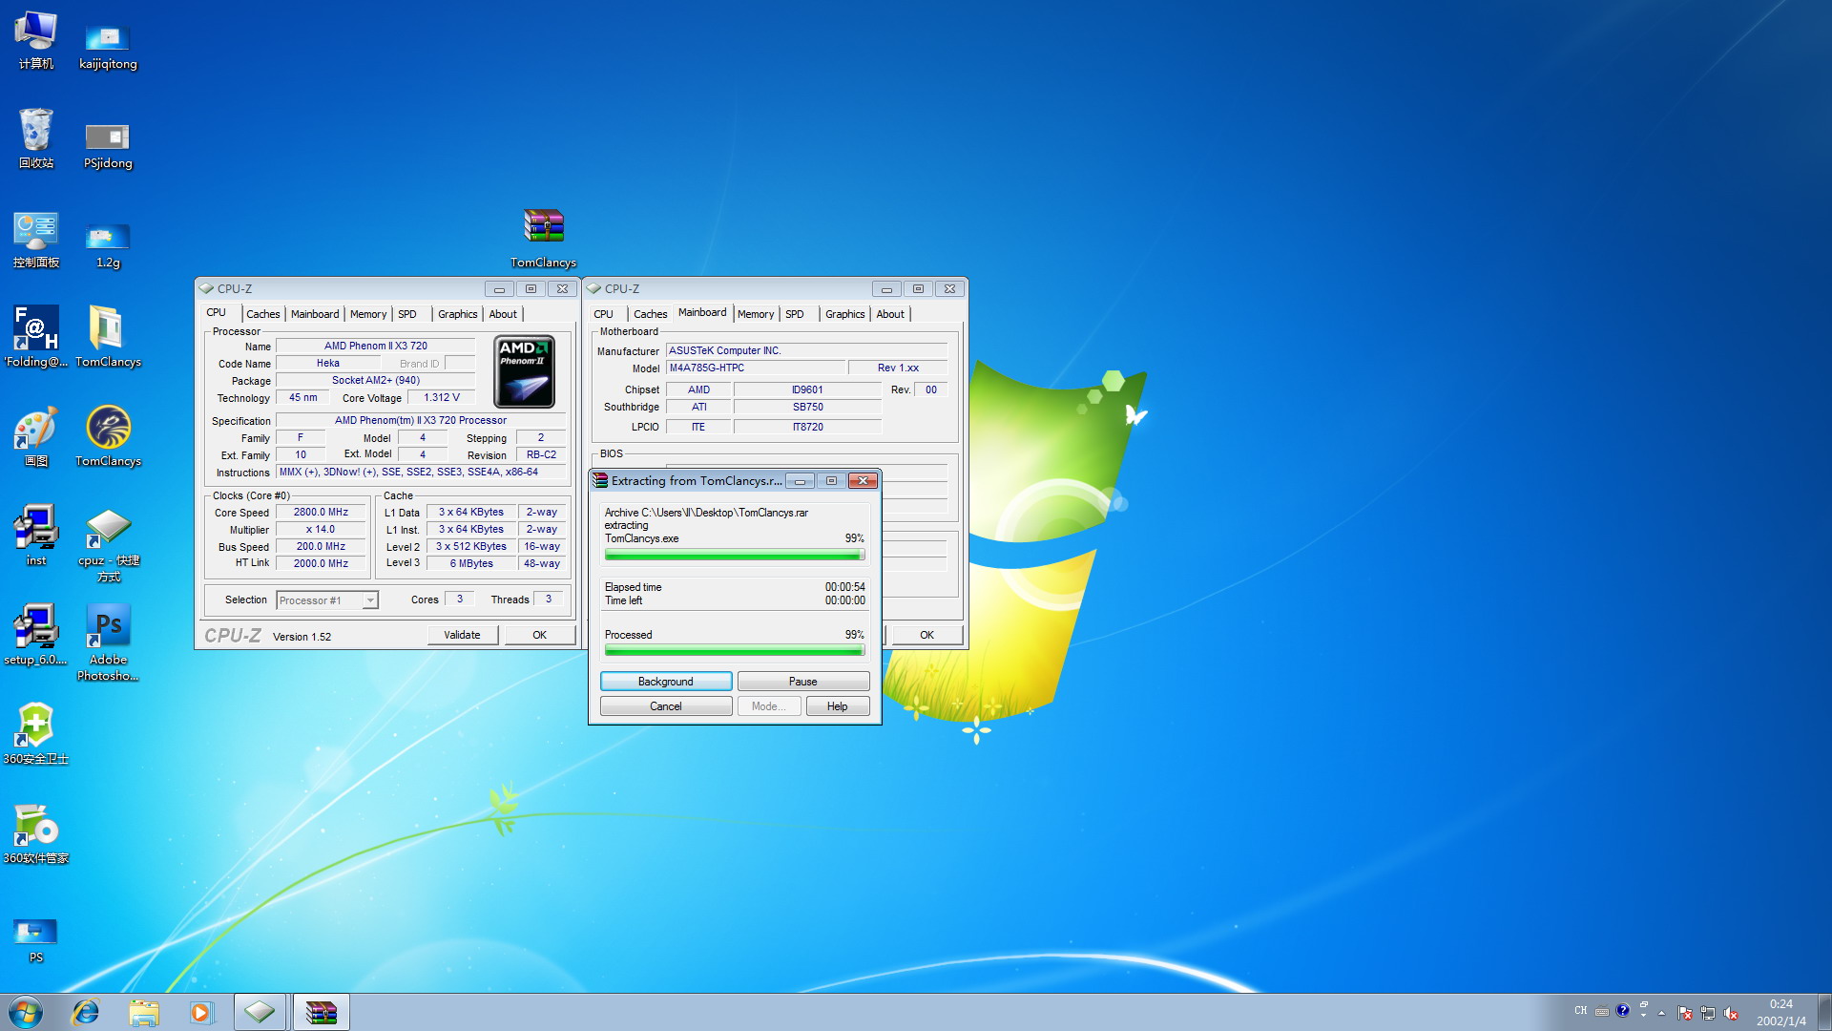Open the Folding@home desktop shortcut
Screen dimensions: 1832x1031
(35, 329)
